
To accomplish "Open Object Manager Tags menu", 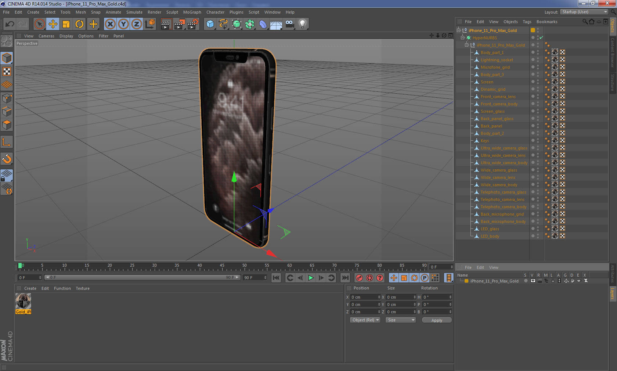I will (x=527, y=22).
